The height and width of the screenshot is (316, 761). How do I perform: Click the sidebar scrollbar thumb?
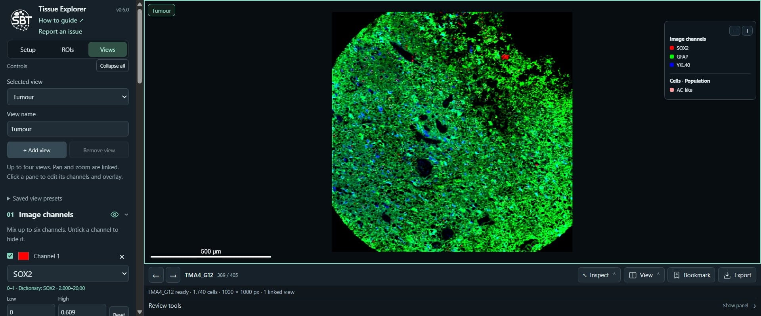pyautogui.click(x=140, y=45)
